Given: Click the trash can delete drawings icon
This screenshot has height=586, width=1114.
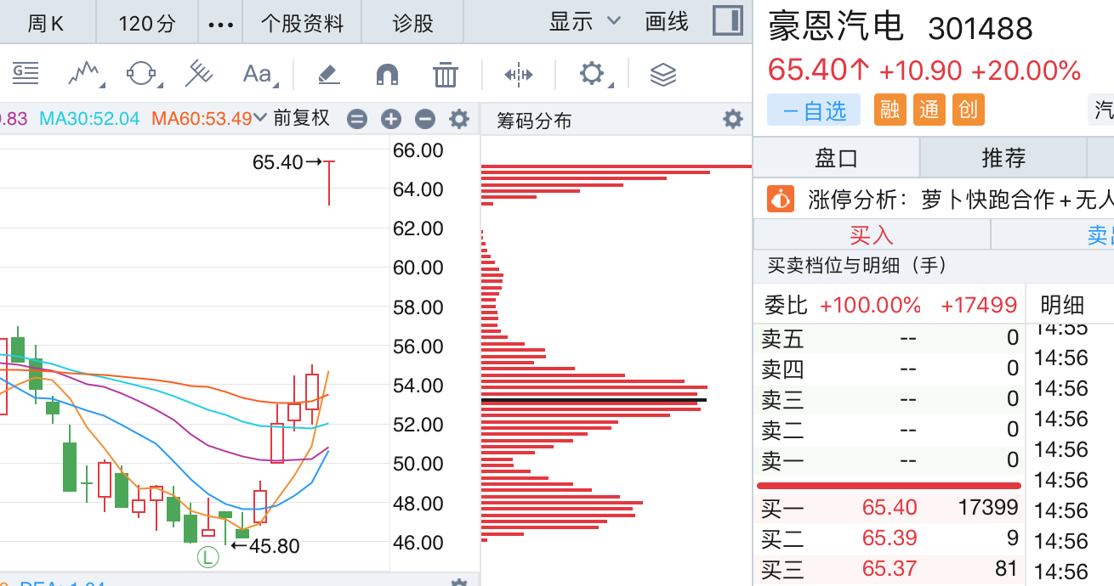Looking at the screenshot, I should [446, 75].
